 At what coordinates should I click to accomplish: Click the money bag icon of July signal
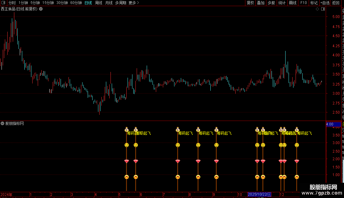[178, 129]
